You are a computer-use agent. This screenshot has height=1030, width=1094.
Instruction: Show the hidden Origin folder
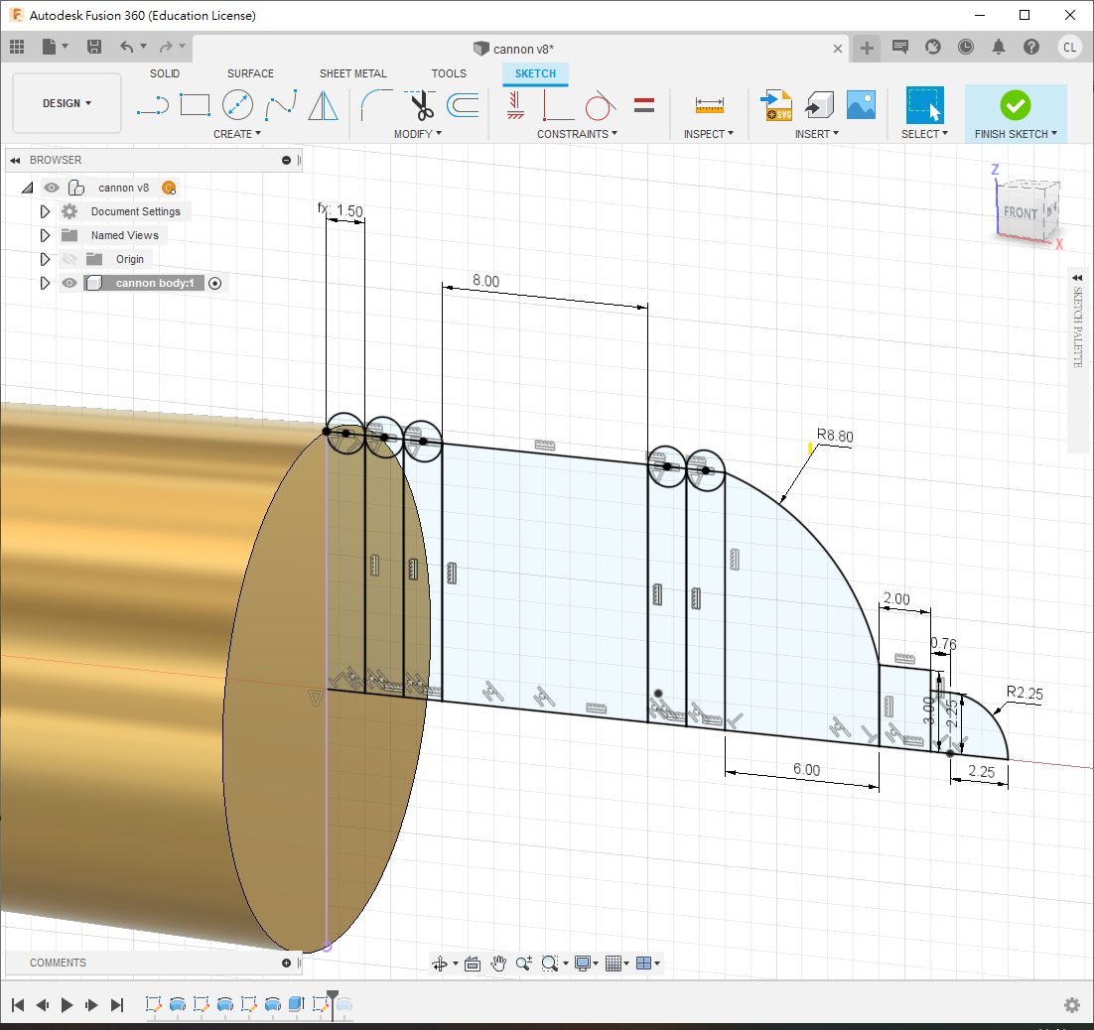[x=69, y=259]
